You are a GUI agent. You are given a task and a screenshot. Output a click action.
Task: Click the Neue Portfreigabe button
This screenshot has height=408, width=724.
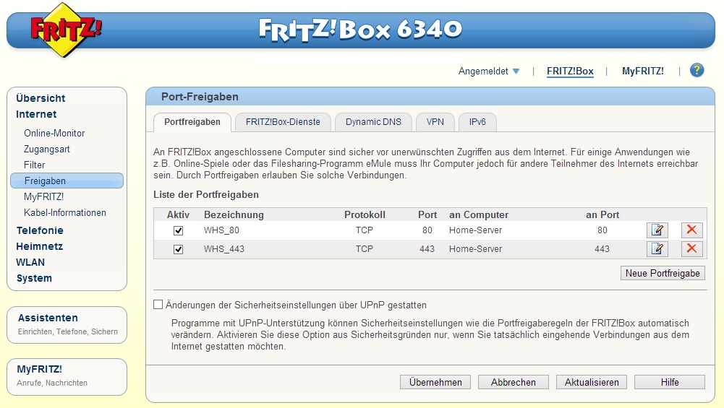click(x=663, y=273)
